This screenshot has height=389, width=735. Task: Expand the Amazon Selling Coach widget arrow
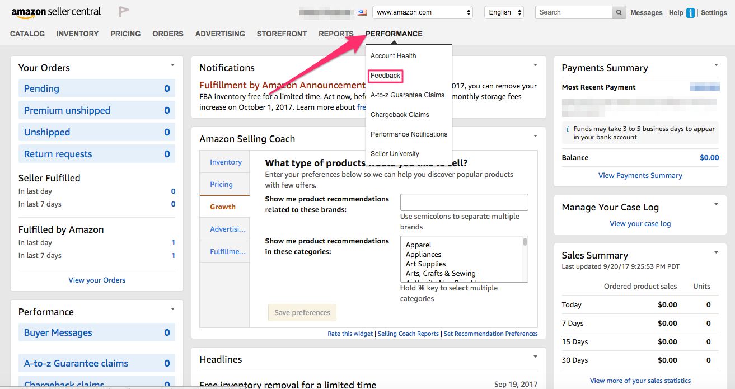point(535,136)
